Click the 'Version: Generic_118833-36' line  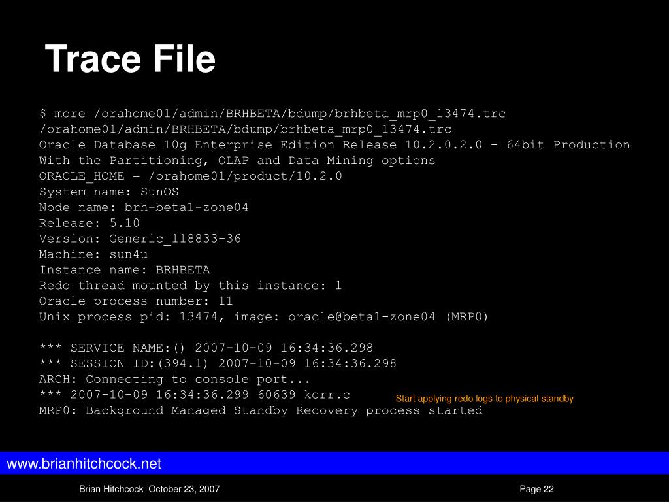(x=140, y=239)
